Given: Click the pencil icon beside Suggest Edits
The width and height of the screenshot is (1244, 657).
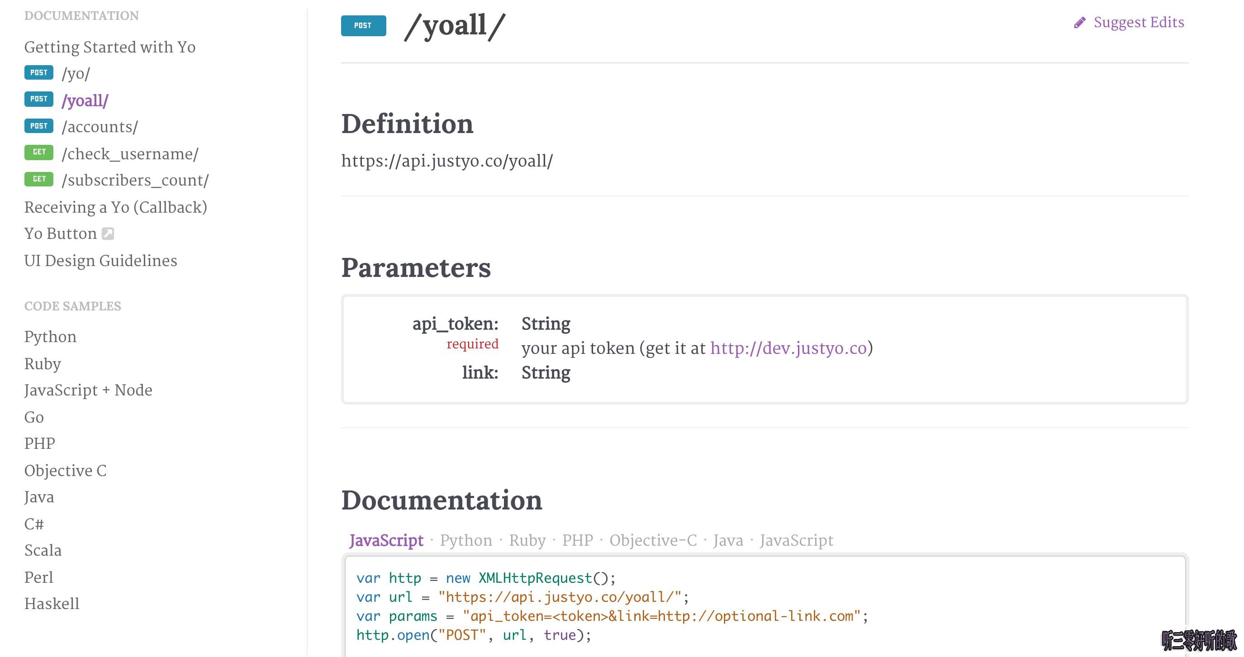Looking at the screenshot, I should pos(1080,23).
